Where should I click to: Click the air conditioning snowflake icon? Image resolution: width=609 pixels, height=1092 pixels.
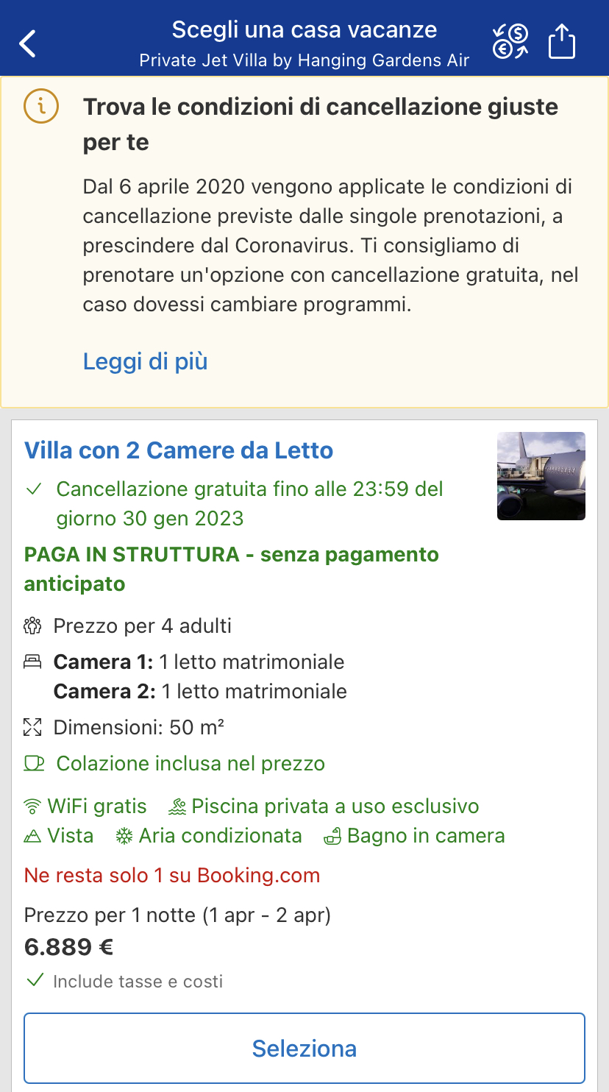(x=124, y=836)
